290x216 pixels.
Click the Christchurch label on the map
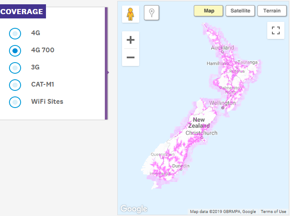(201, 133)
